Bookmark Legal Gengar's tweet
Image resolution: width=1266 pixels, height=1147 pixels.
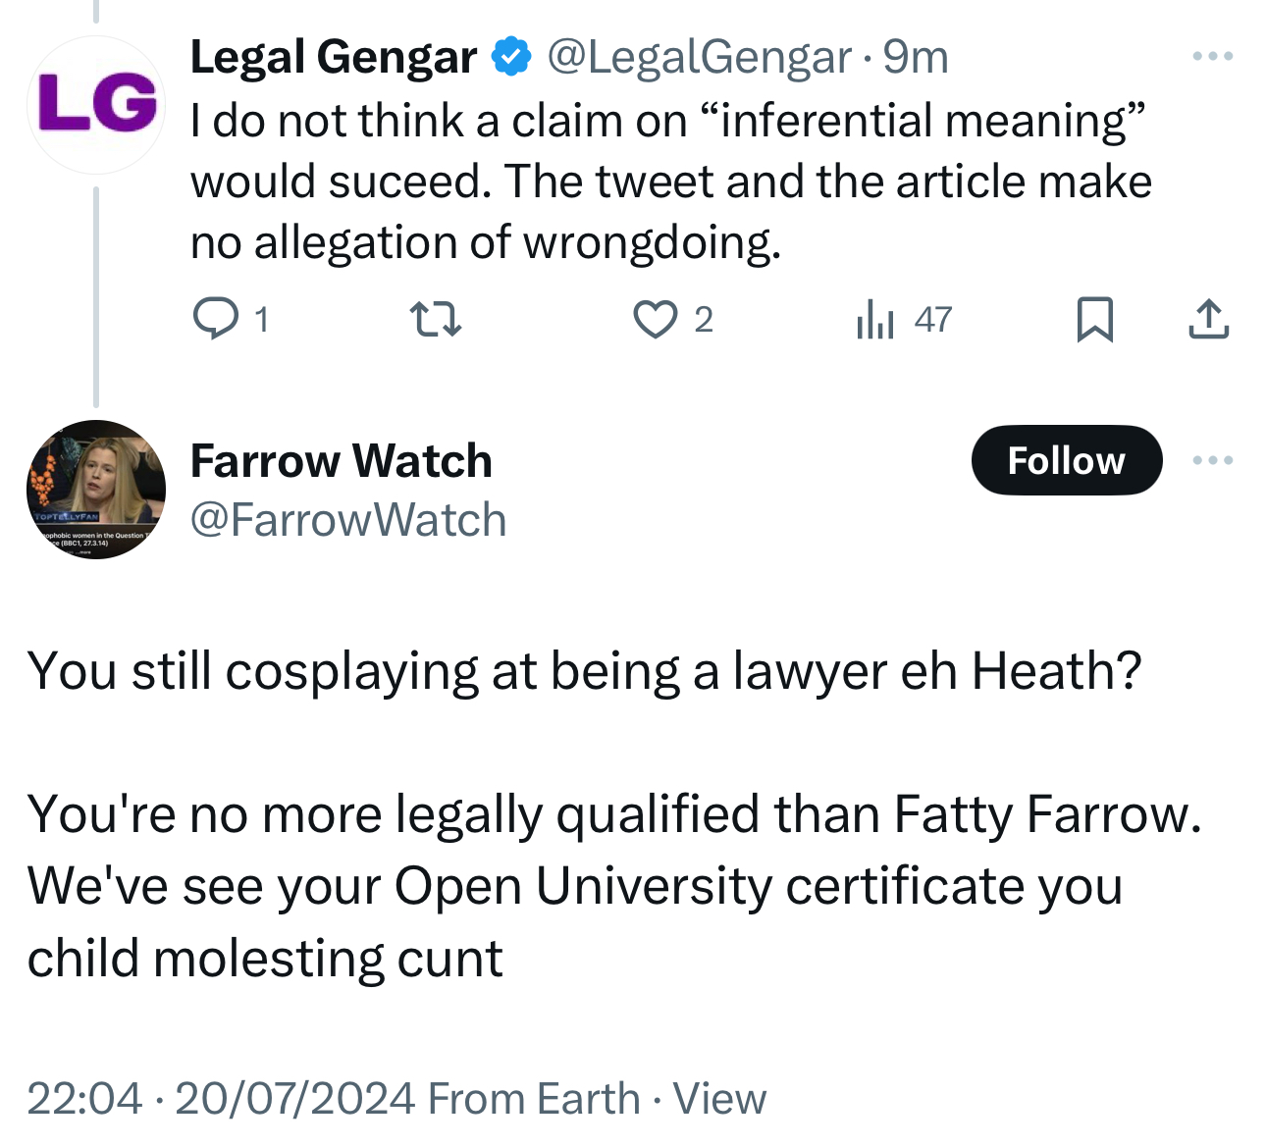[1094, 319]
